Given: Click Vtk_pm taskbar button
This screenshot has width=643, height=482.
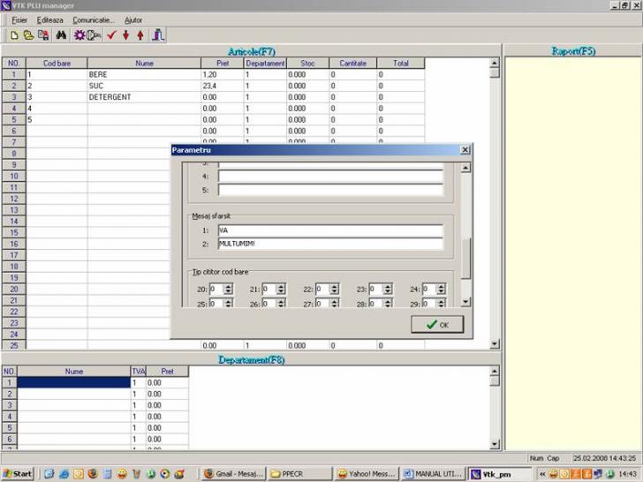Looking at the screenshot, I should (500, 474).
